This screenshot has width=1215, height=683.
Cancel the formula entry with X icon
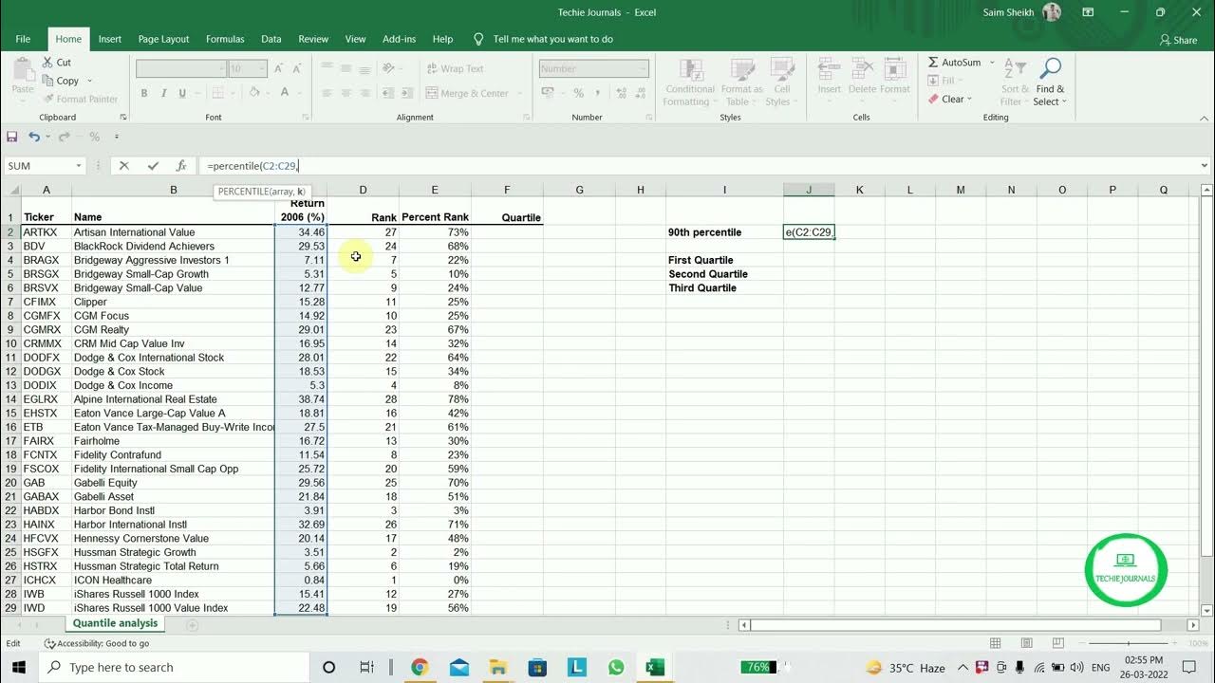(x=123, y=166)
